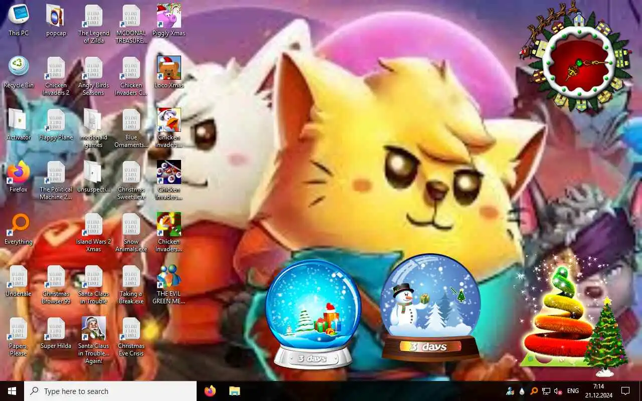Click the colorful spiral Christmas tree widget
642x401 pixels.
point(558,316)
